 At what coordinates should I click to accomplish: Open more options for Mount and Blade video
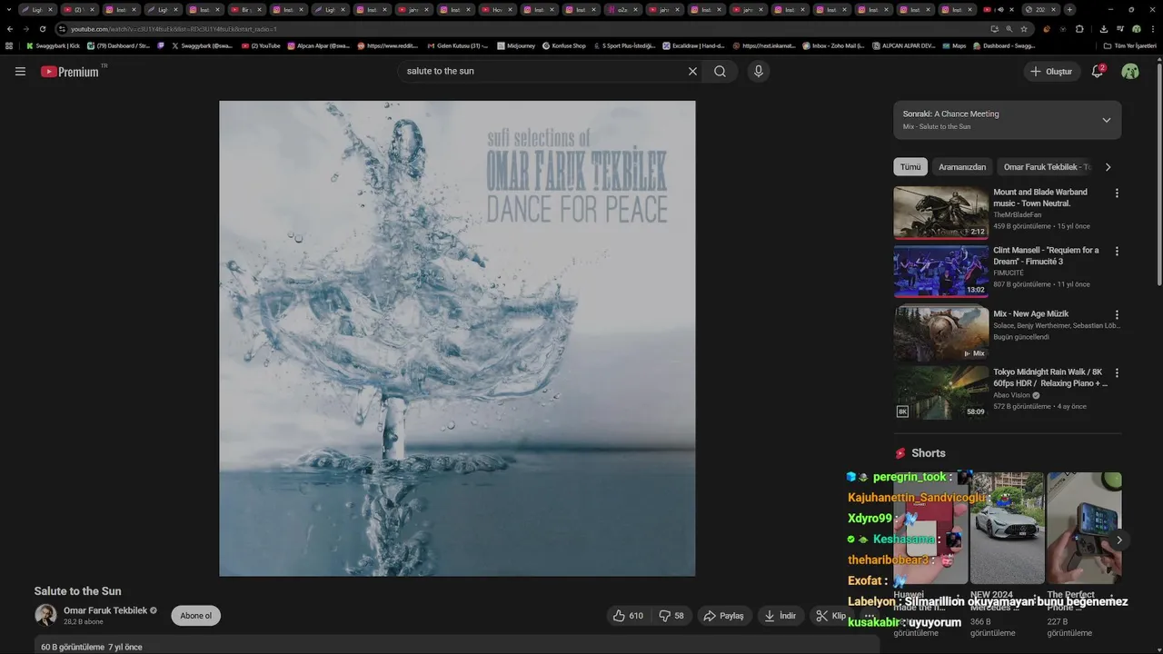click(1117, 193)
